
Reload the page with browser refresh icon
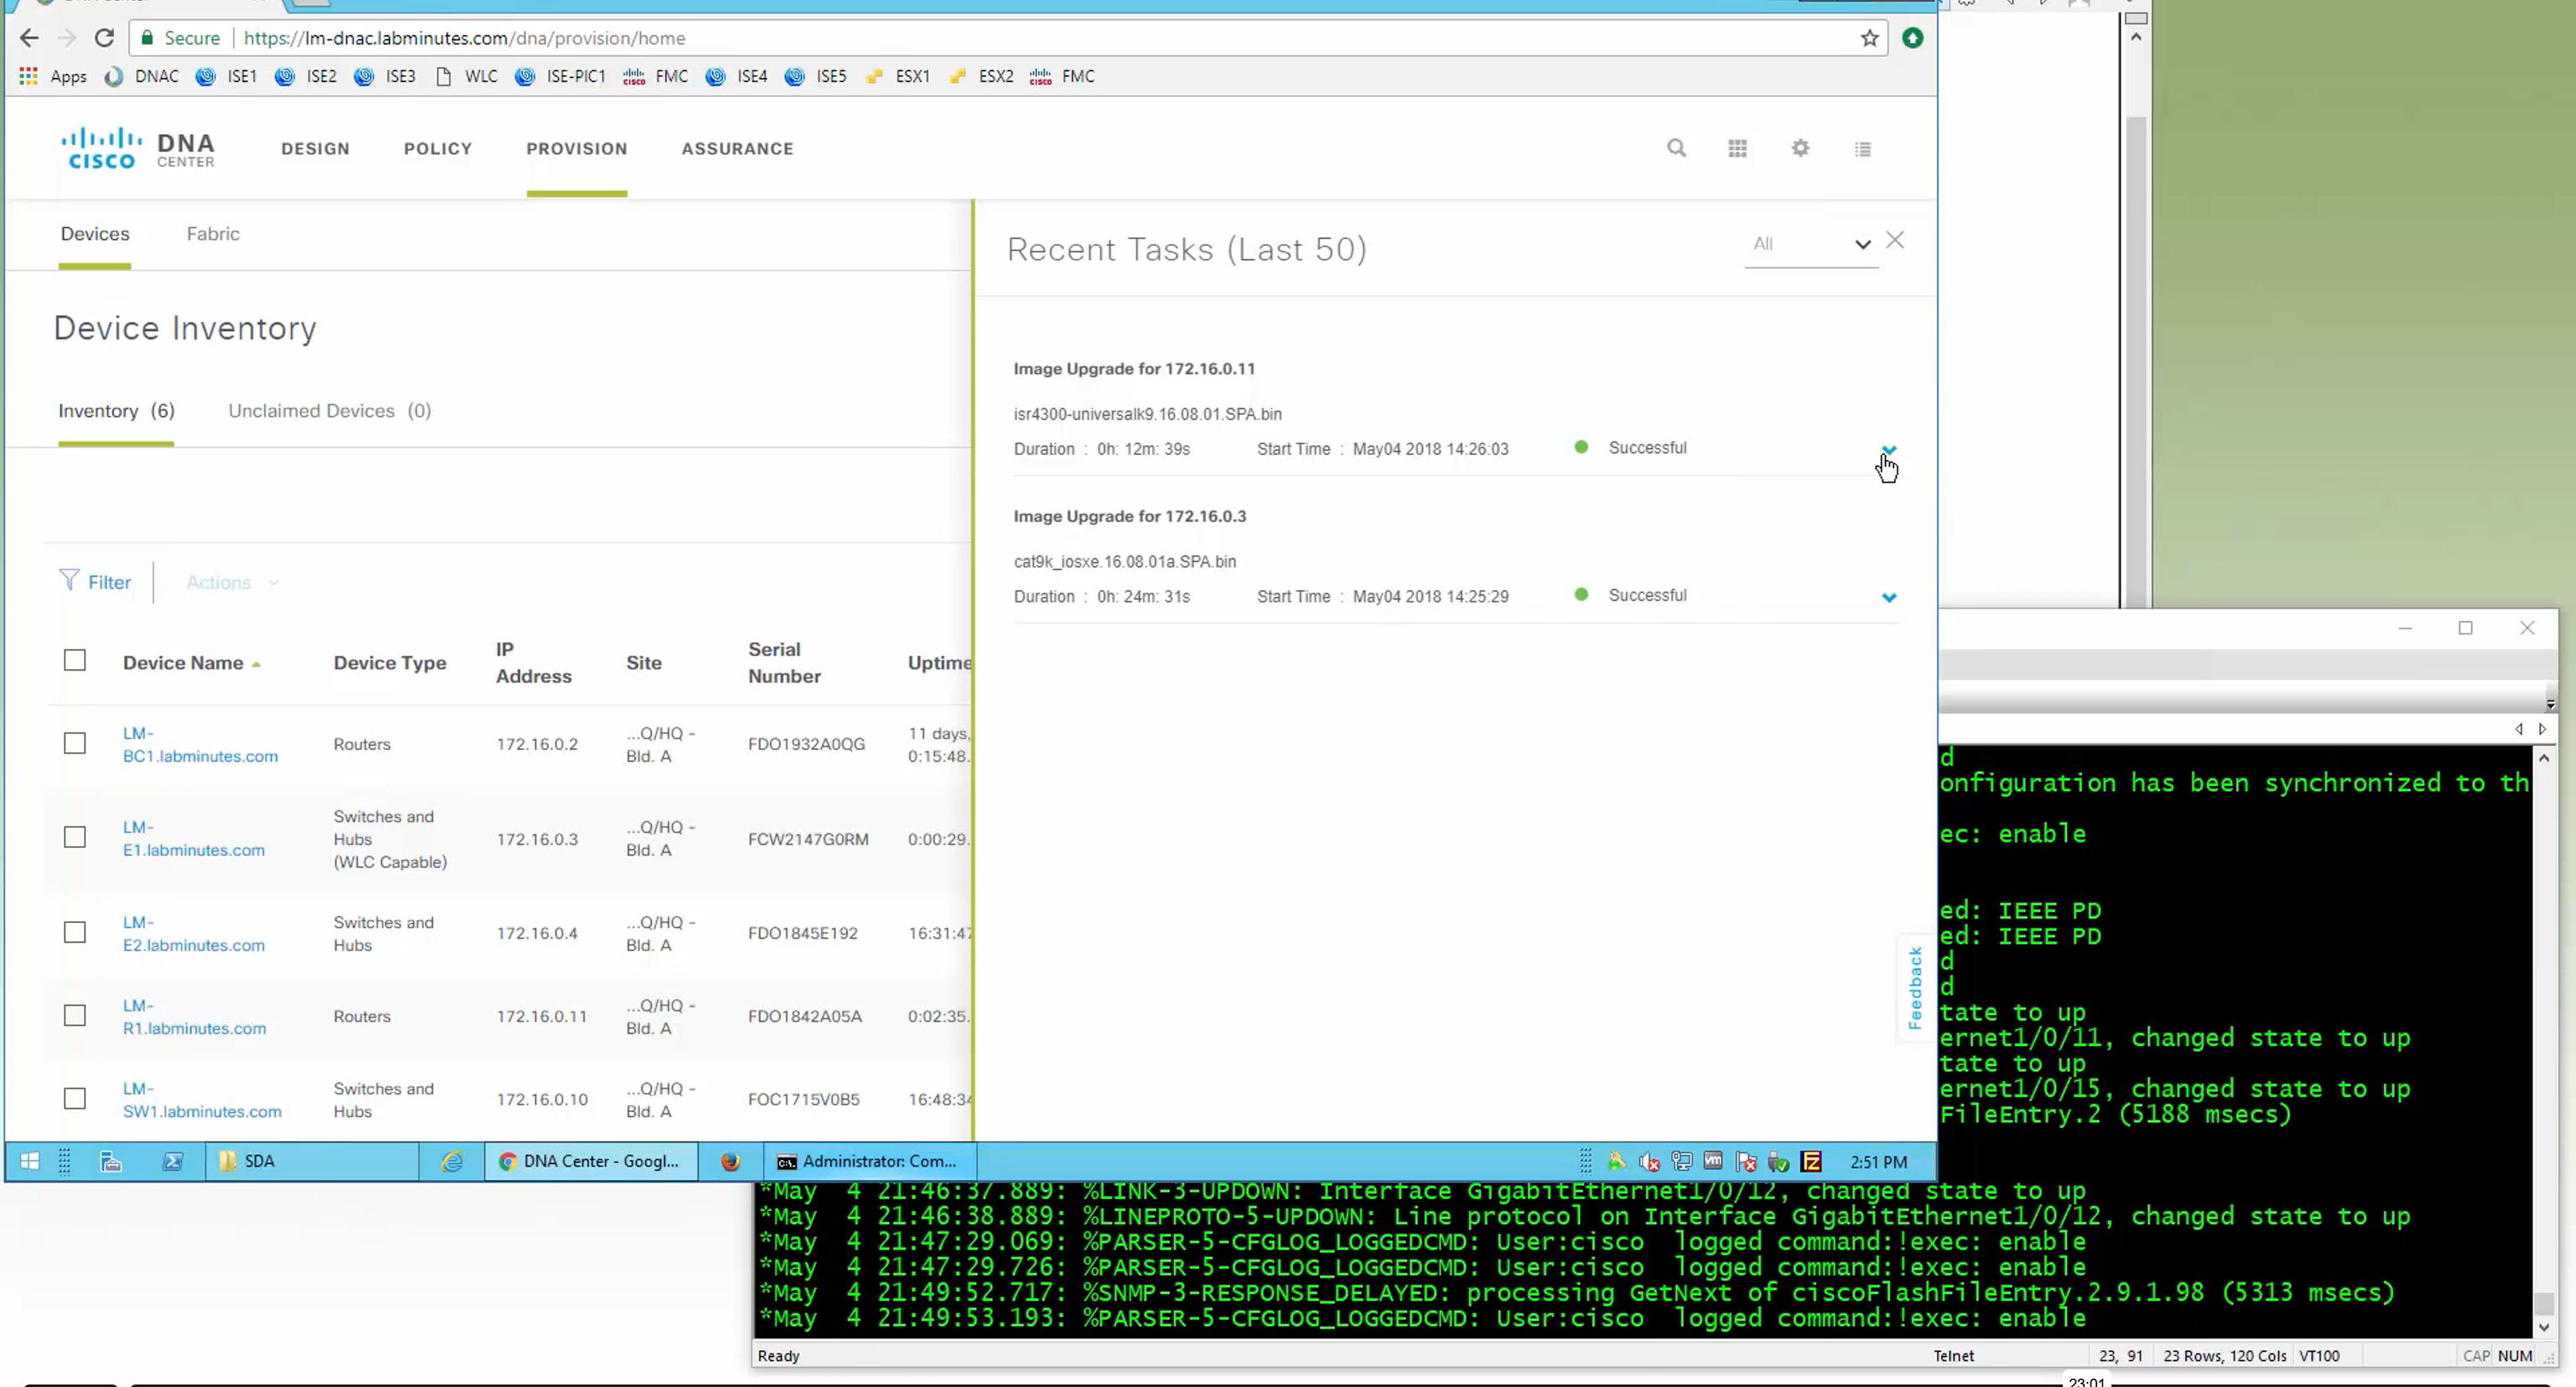[104, 38]
